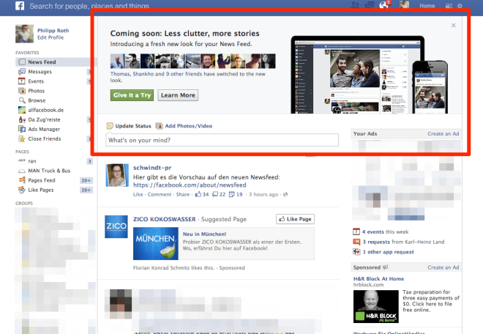
Task: Open Photos in the left sidebar
Action: pos(36,91)
